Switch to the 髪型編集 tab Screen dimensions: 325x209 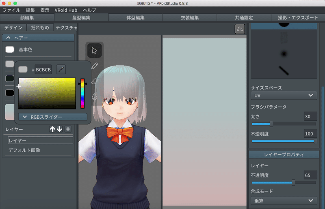(x=81, y=17)
